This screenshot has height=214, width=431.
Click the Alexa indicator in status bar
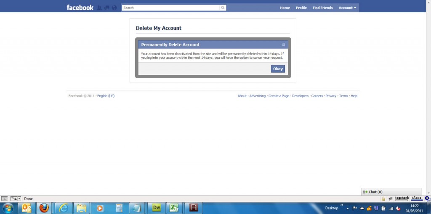tap(417, 198)
